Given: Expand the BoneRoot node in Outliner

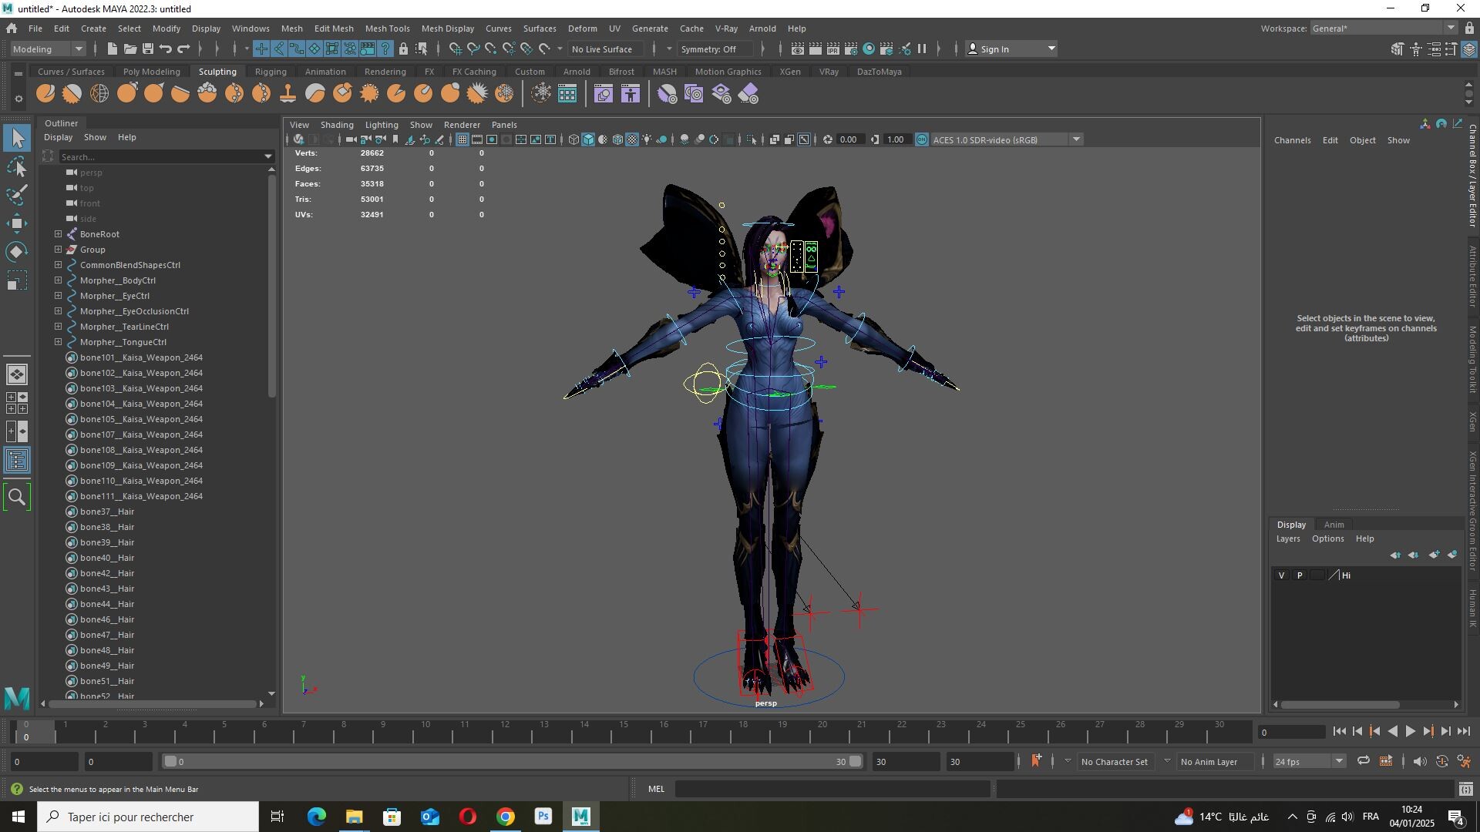Looking at the screenshot, I should coord(58,234).
